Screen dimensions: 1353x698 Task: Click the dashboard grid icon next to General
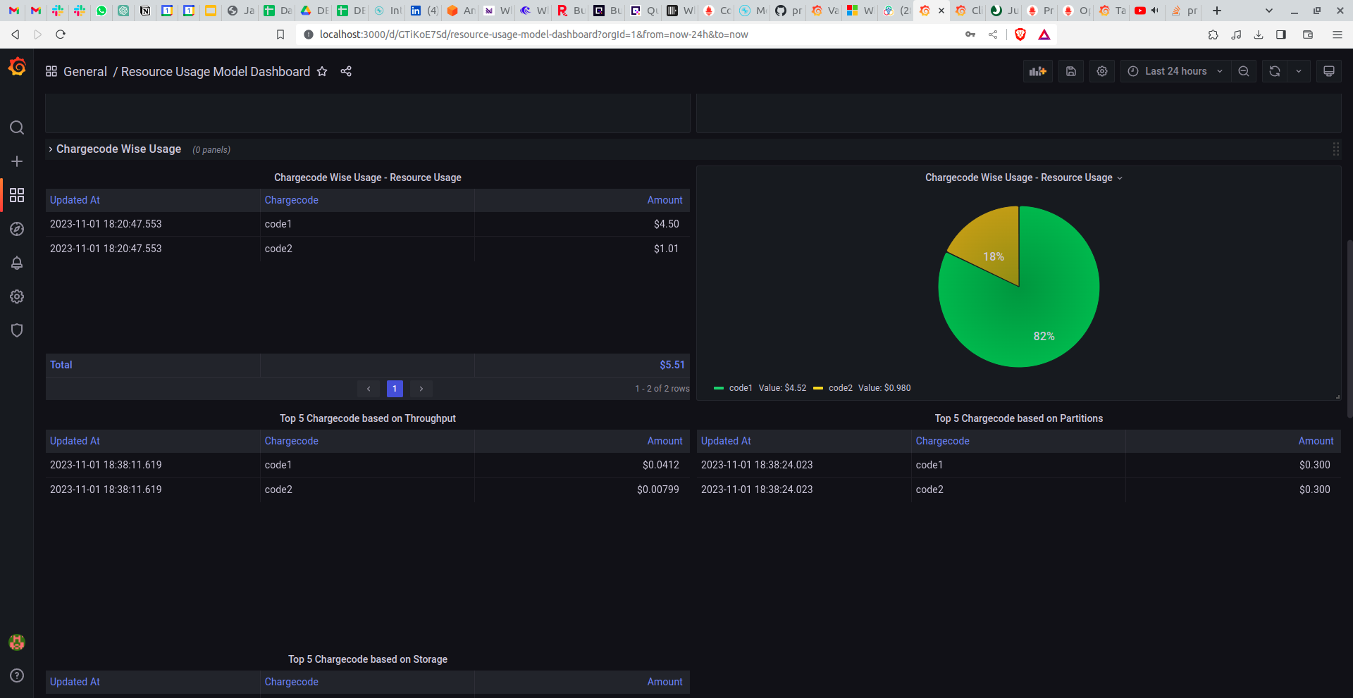(x=51, y=71)
